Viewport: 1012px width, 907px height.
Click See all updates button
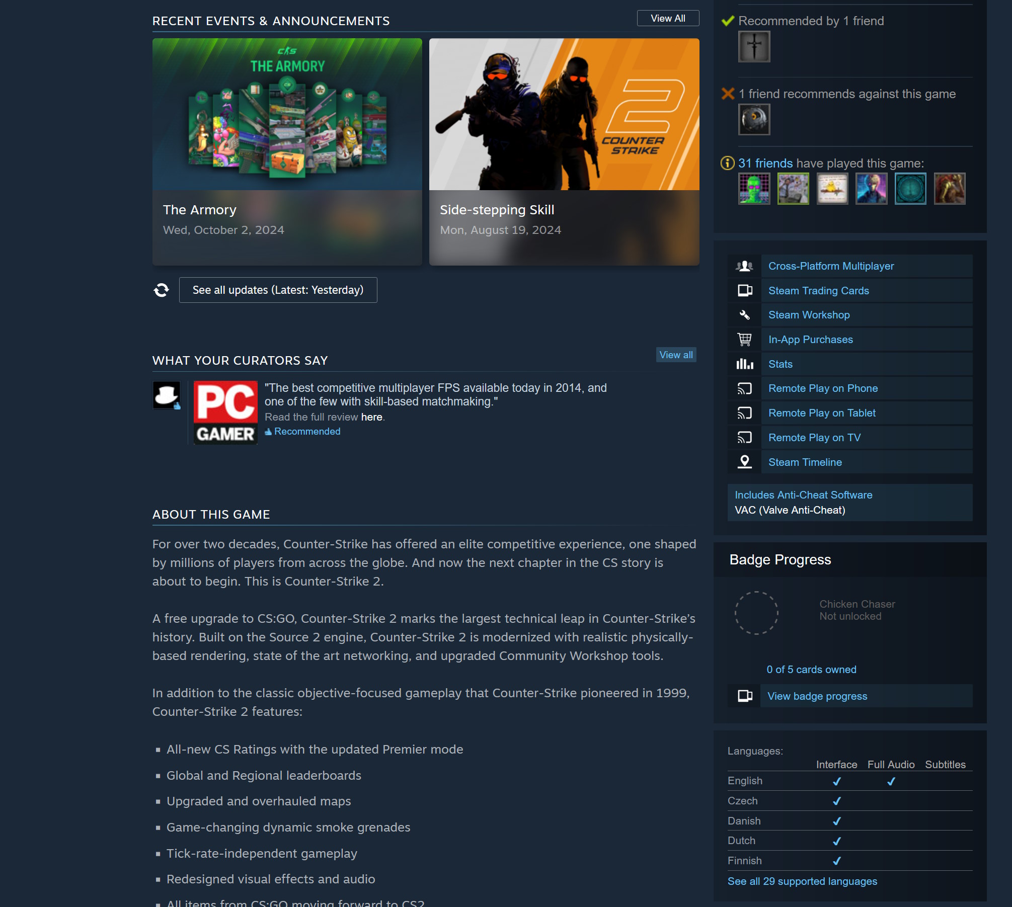pos(277,290)
